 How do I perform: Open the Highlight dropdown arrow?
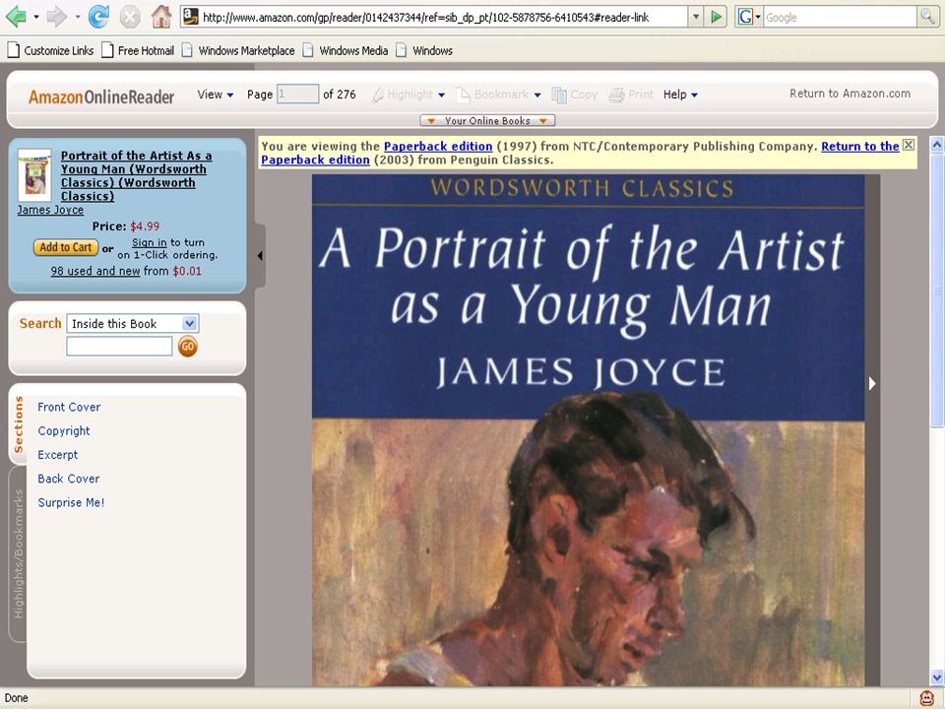pos(441,96)
